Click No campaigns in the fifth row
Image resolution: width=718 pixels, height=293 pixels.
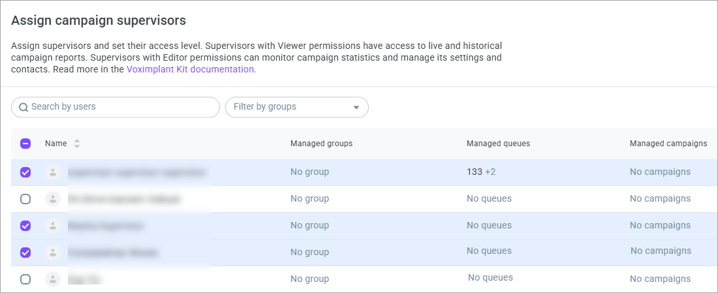pyautogui.click(x=661, y=279)
